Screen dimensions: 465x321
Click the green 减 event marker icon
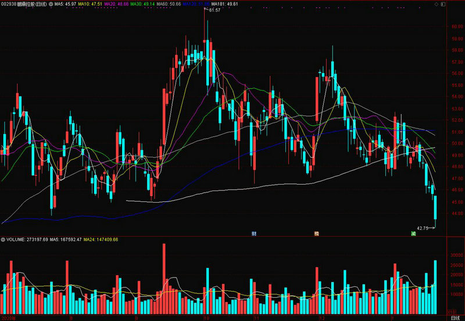(x=413, y=233)
